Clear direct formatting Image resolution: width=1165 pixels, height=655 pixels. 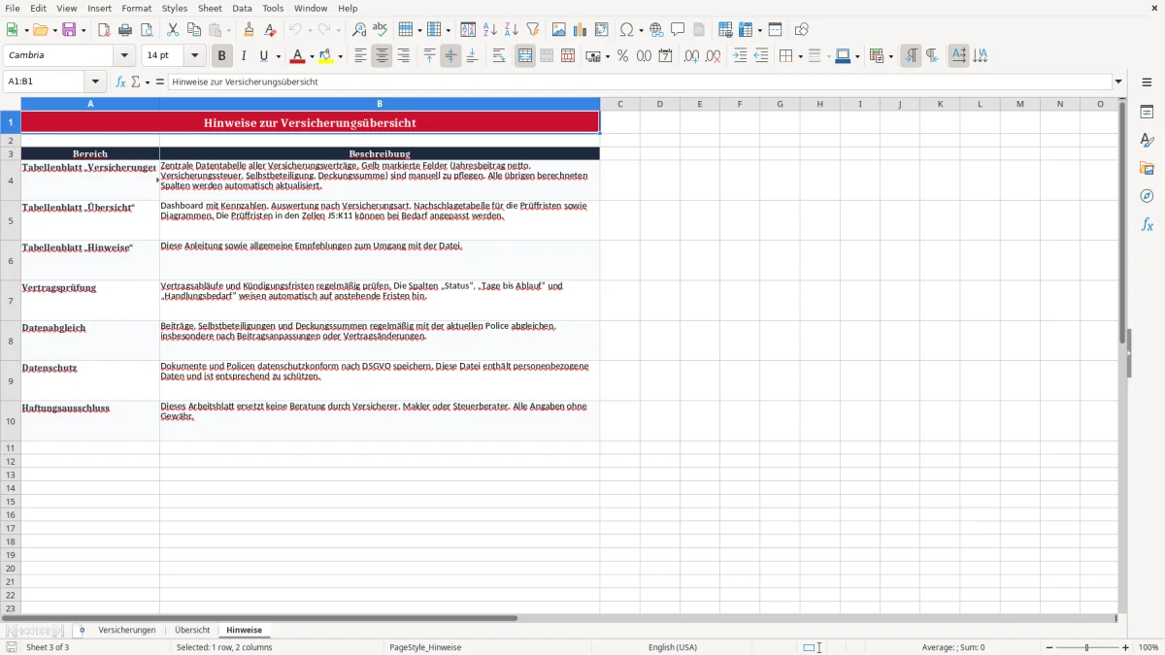click(271, 30)
